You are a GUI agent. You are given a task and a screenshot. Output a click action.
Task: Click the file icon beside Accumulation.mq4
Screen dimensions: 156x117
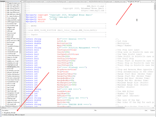point(6,25)
